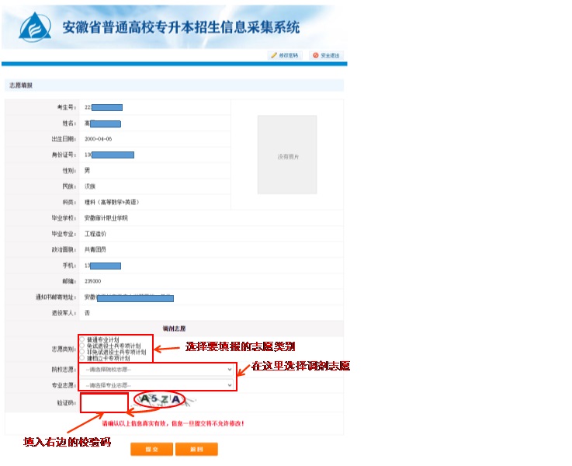Screen dimensions: 572x466
Task: Open the 院校志愿 school selection dropdown
Action: [158, 370]
